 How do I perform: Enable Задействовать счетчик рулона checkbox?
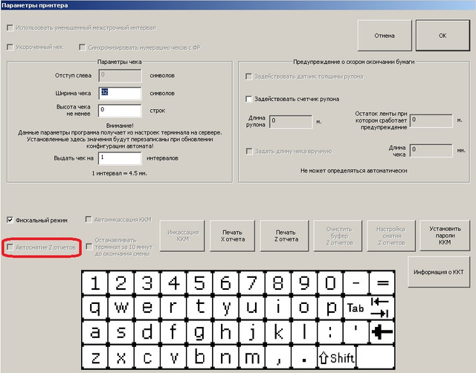[249, 99]
